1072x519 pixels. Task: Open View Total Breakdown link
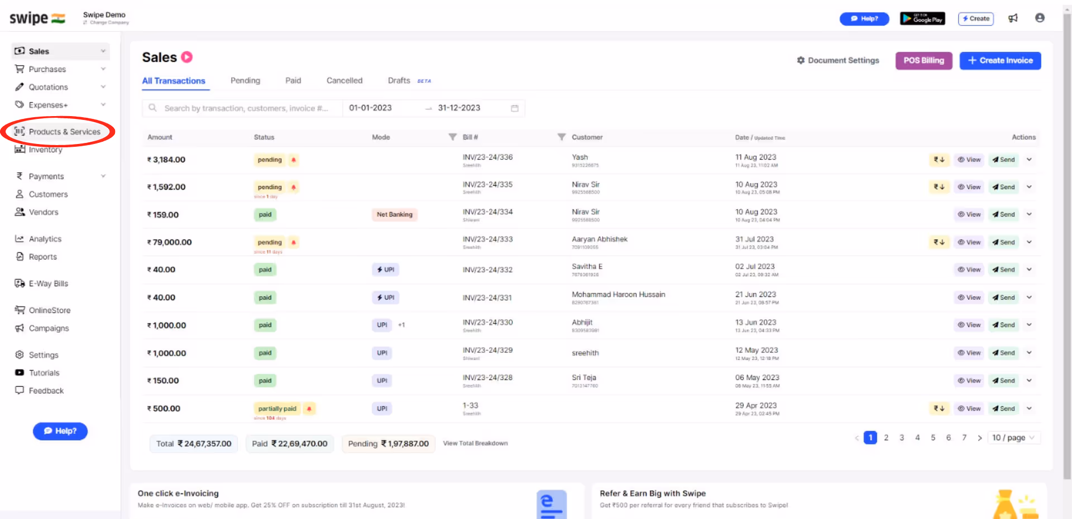(475, 443)
